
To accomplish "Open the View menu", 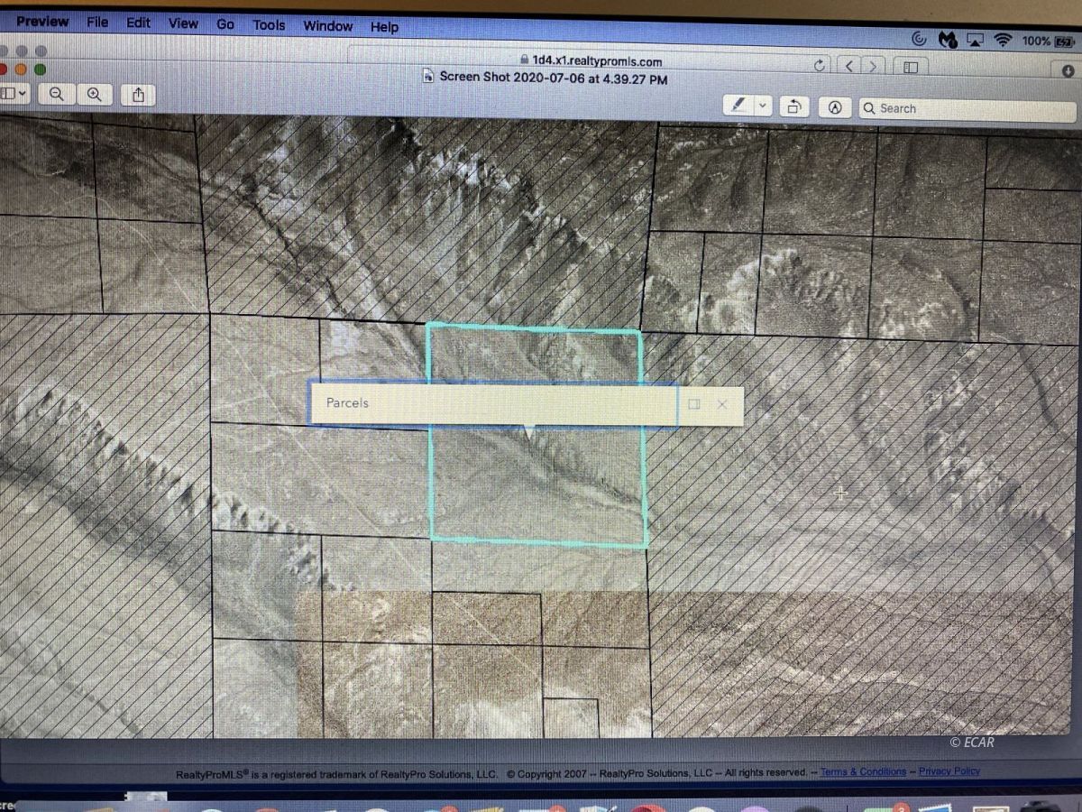I will [183, 23].
